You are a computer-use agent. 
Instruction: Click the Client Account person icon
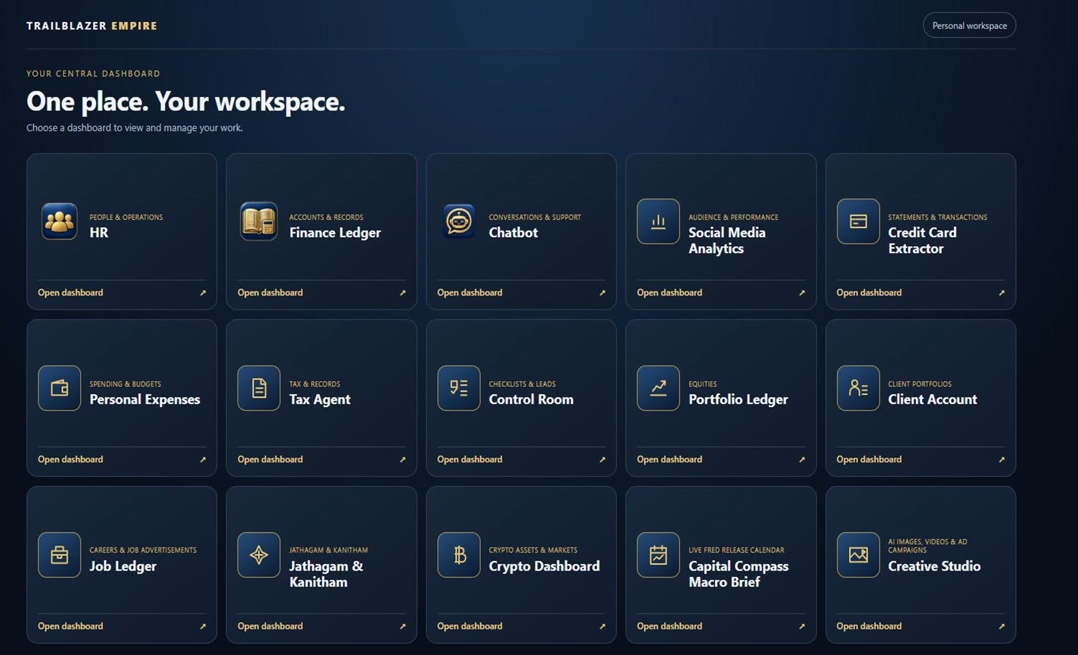858,388
